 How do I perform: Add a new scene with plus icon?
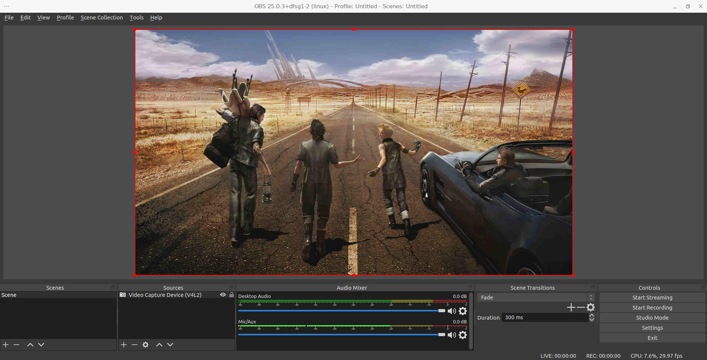(6, 345)
